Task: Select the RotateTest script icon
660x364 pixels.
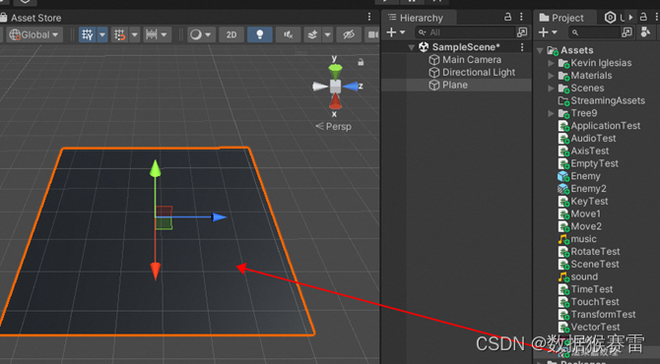Action: (x=563, y=252)
